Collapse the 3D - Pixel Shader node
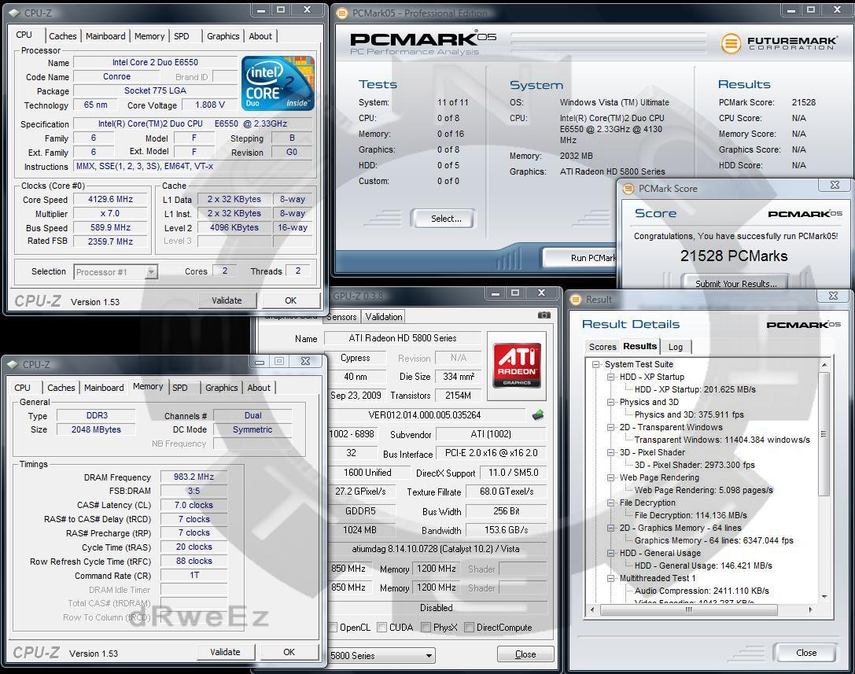The height and width of the screenshot is (674, 855). coord(610,452)
